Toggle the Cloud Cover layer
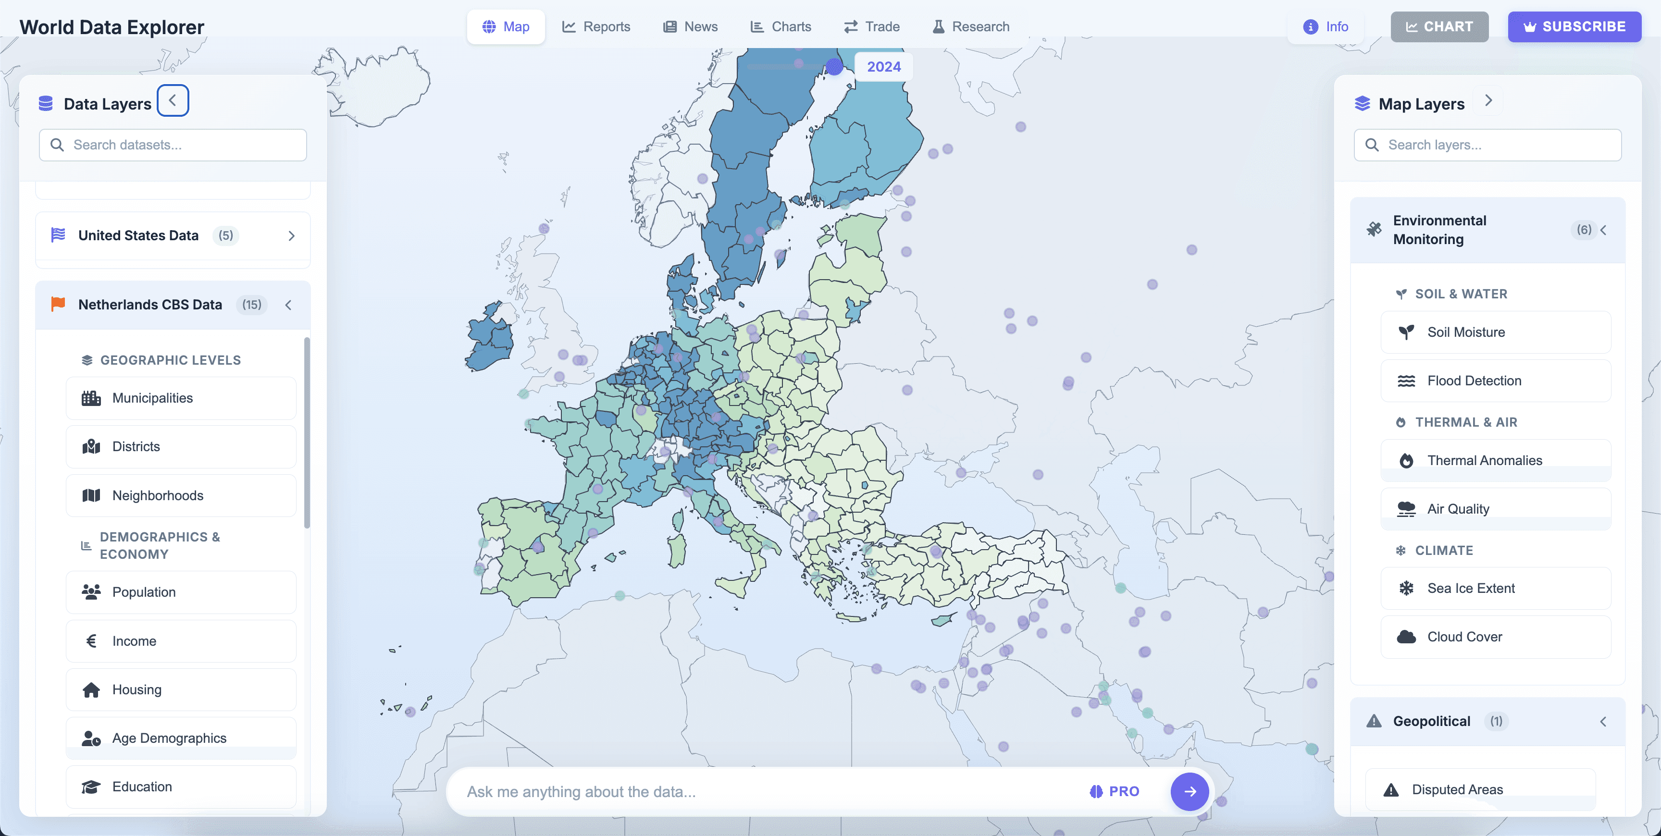The width and height of the screenshot is (1661, 836). (x=1495, y=636)
